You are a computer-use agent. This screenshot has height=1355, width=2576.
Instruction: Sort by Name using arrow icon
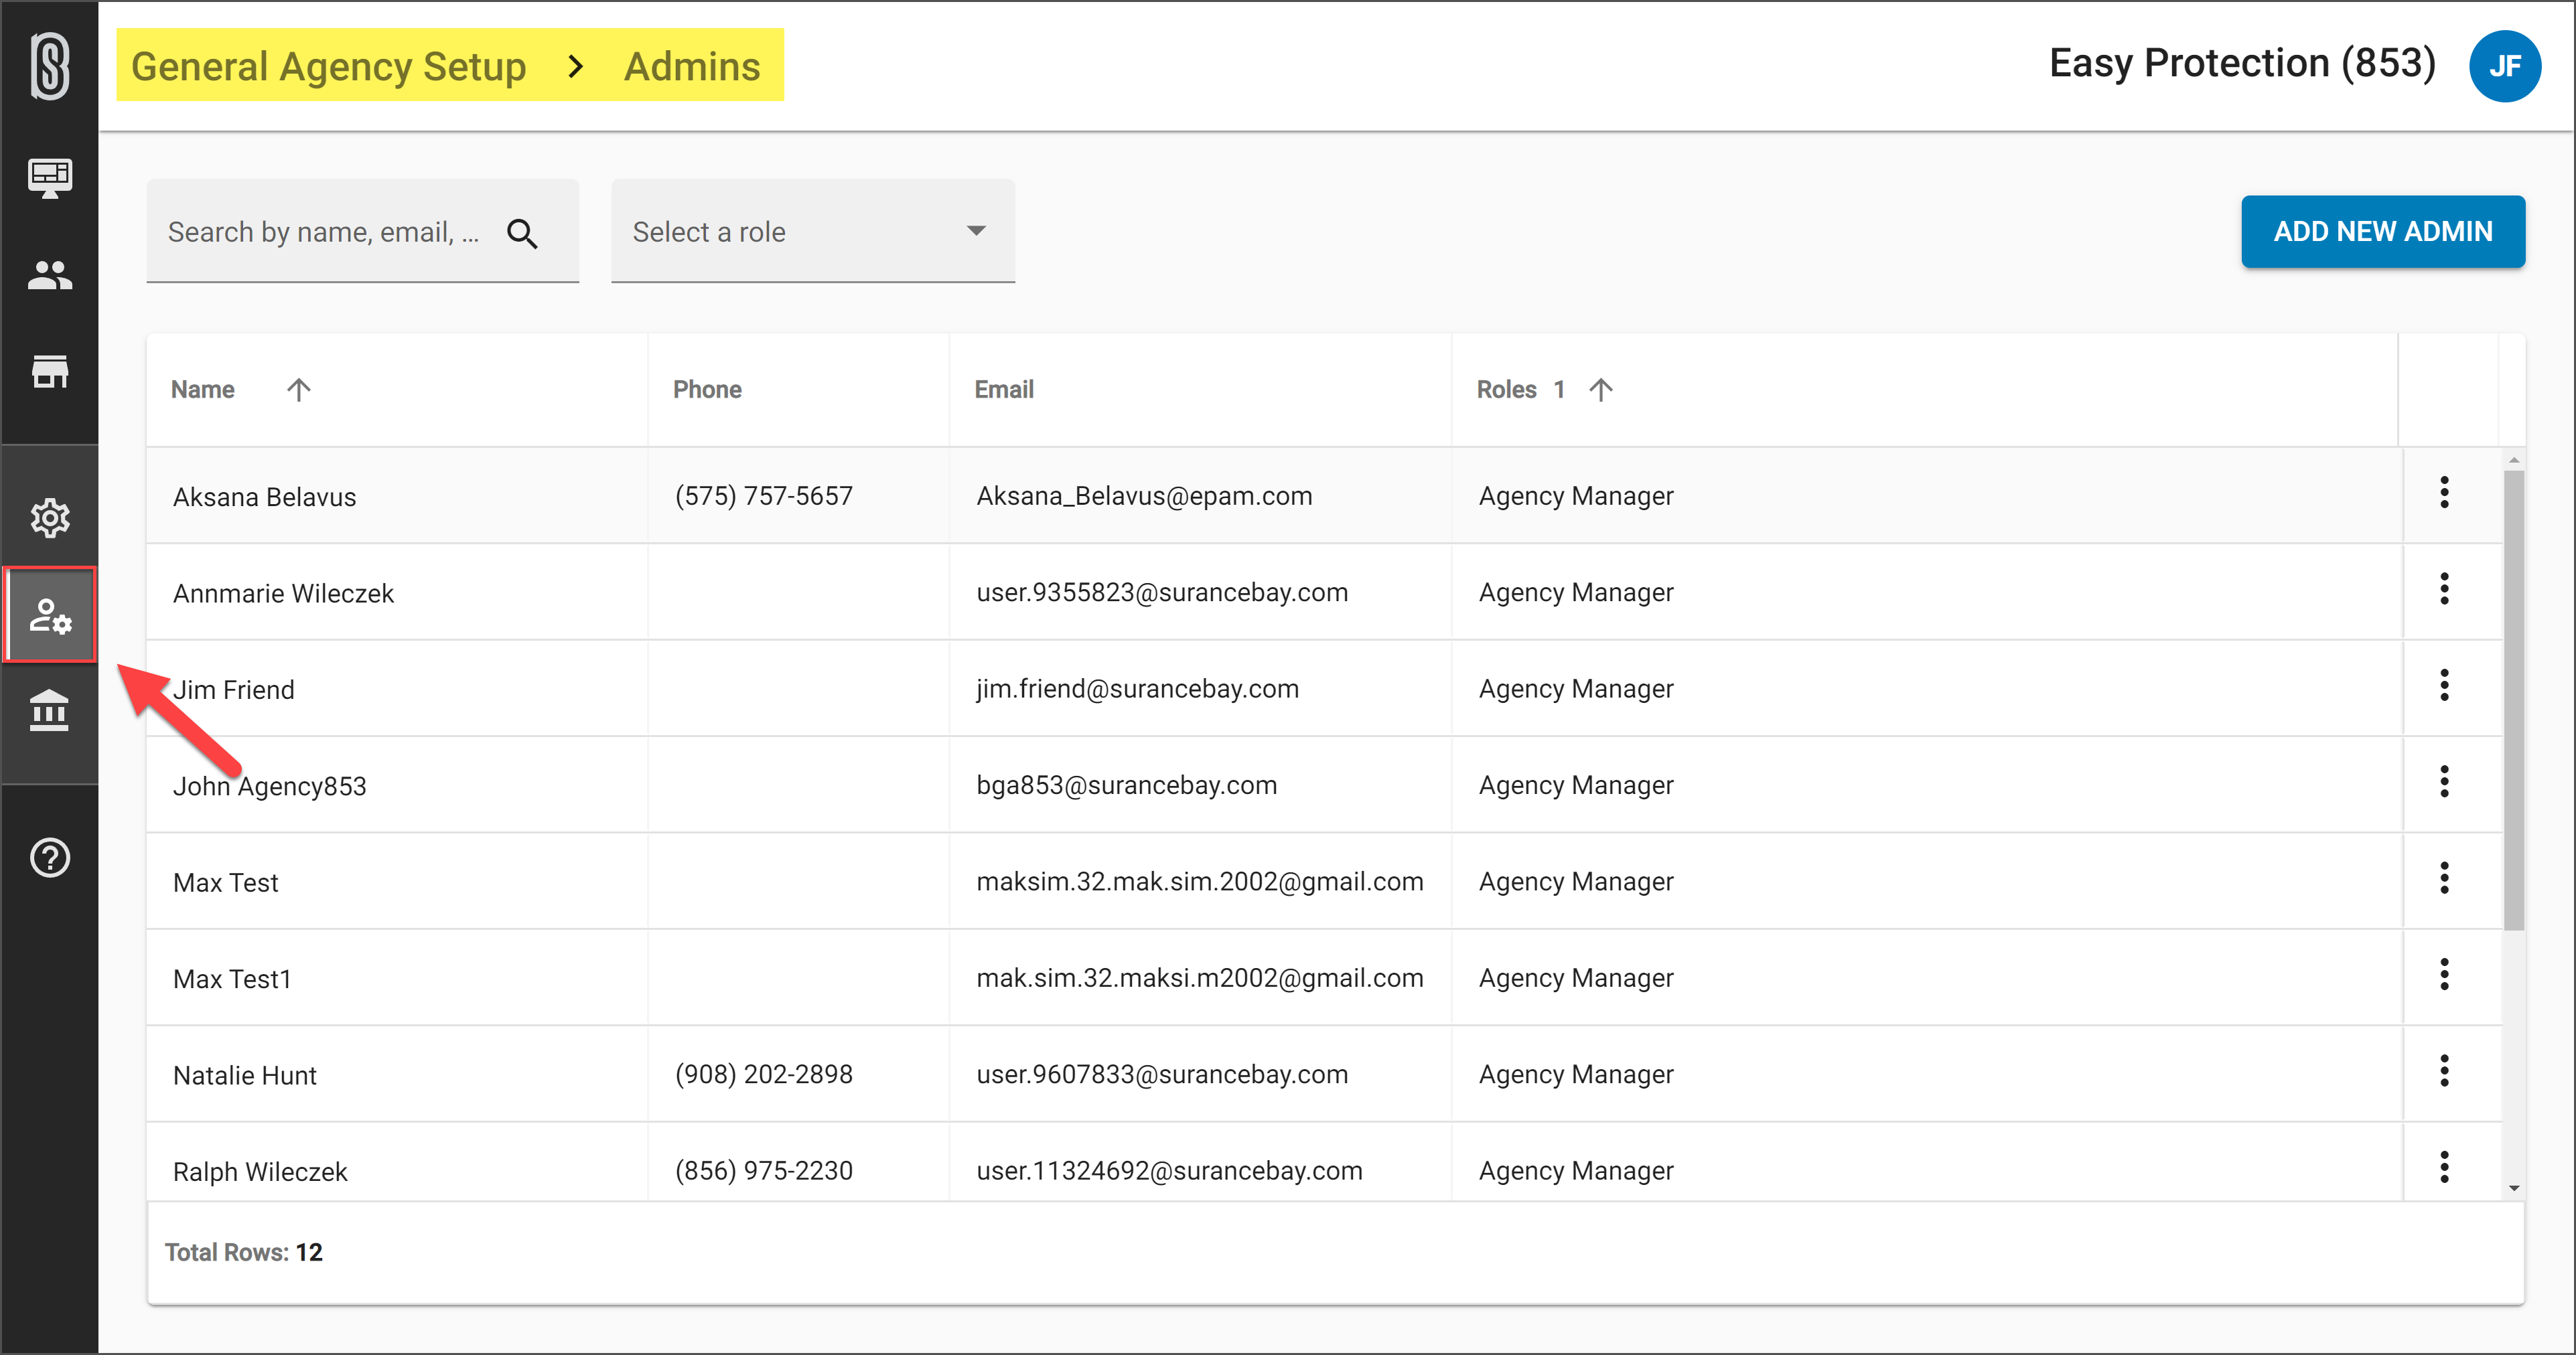point(298,390)
